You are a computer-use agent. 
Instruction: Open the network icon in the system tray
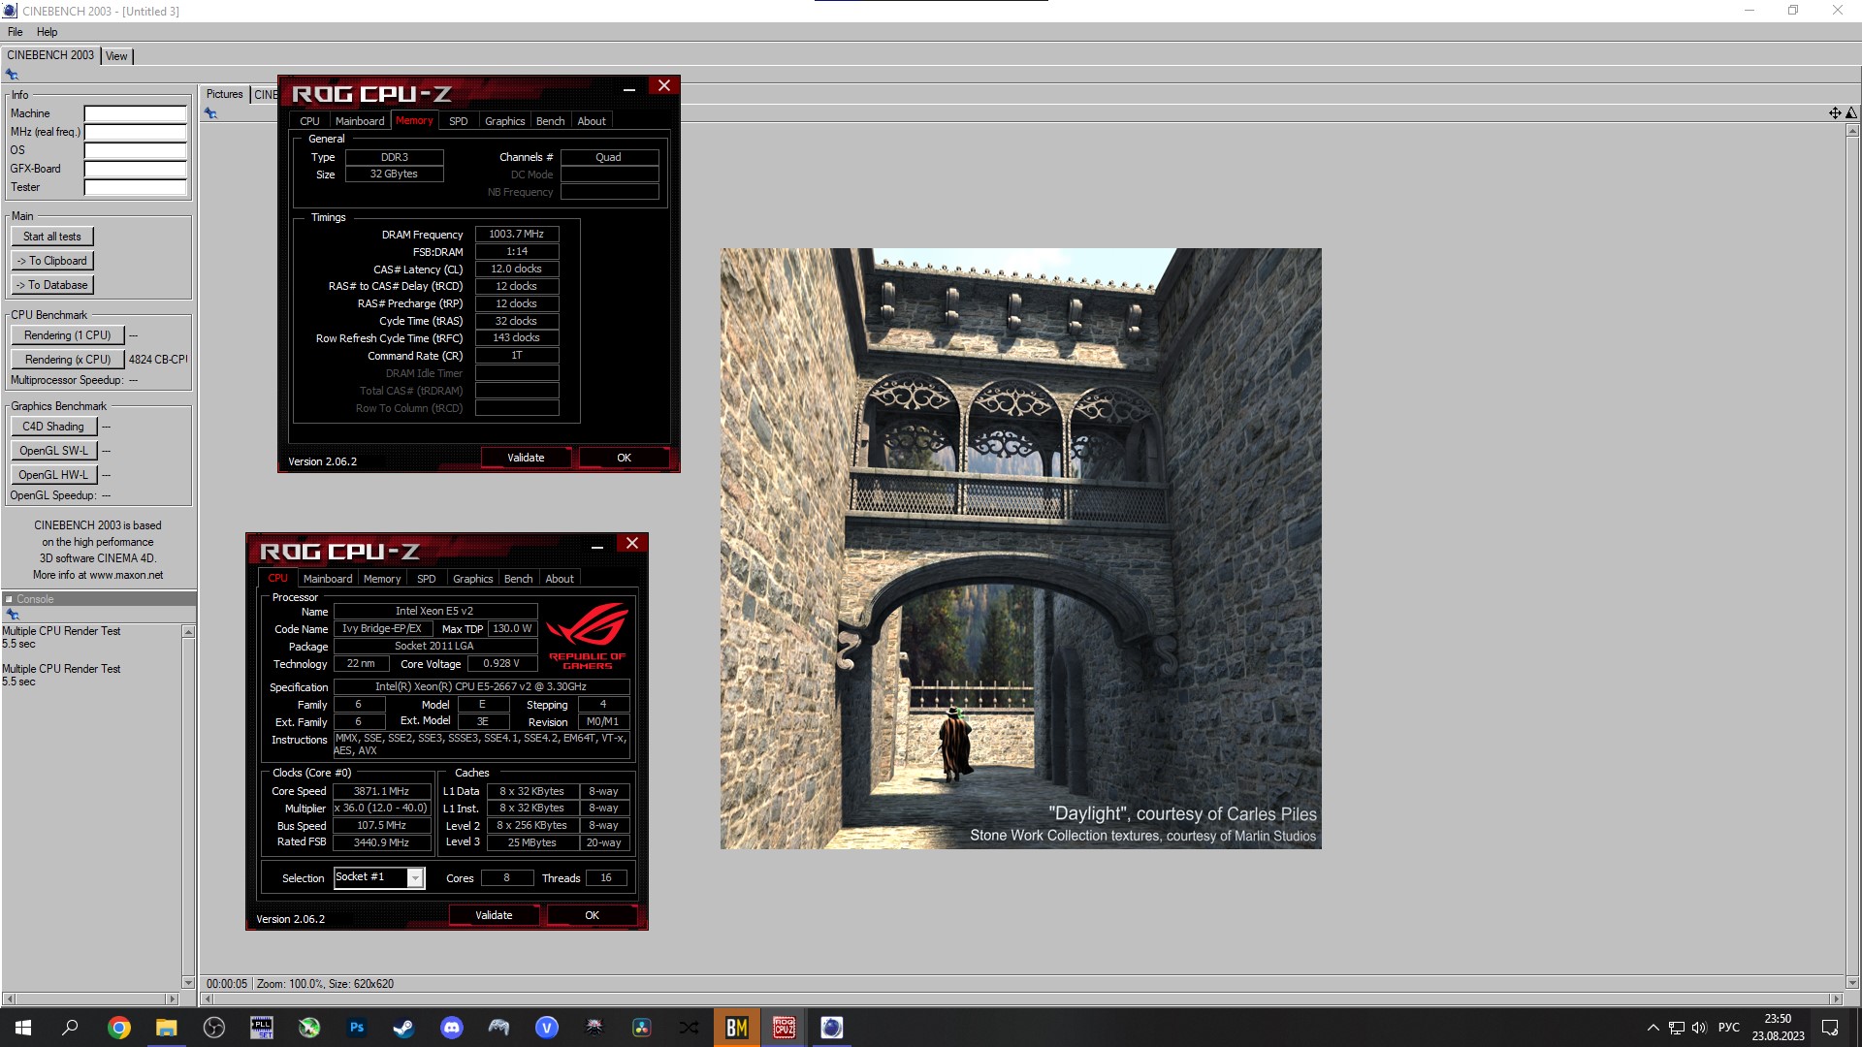click(1676, 1028)
